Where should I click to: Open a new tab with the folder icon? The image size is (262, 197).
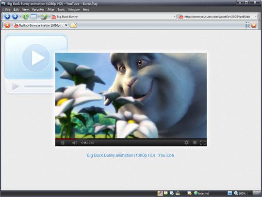pyautogui.click(x=74, y=25)
